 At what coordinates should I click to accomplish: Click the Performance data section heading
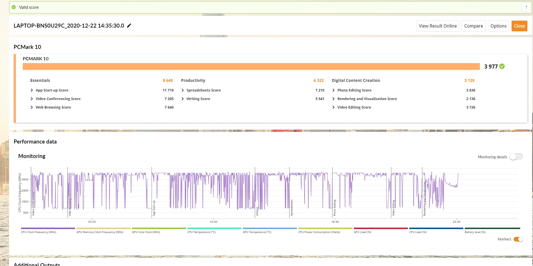point(35,142)
